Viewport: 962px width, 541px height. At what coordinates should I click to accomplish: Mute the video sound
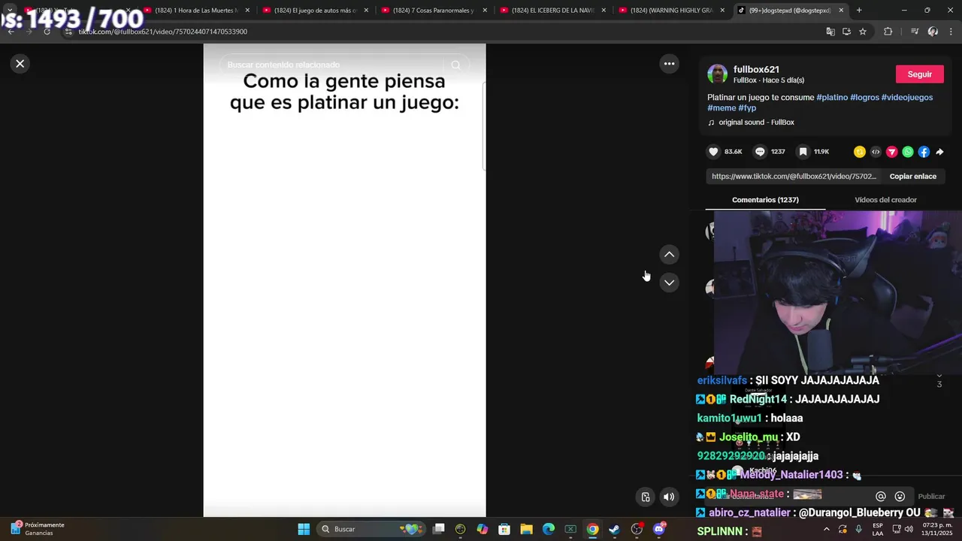point(668,497)
